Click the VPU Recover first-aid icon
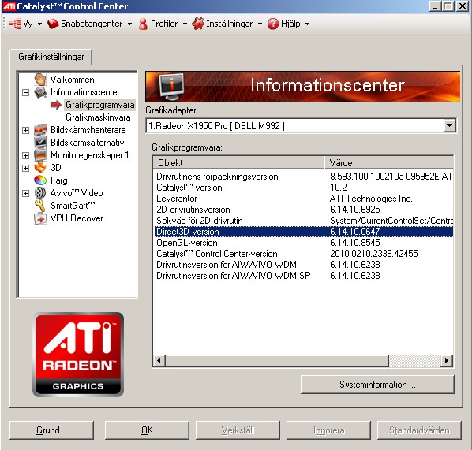Image resolution: width=472 pixels, height=450 pixels. [40, 218]
